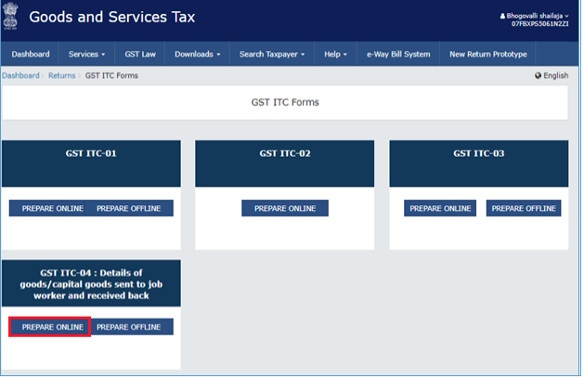Expand the Search Taxpayer menu
Viewport: 584px width, 378px height.
click(x=271, y=54)
